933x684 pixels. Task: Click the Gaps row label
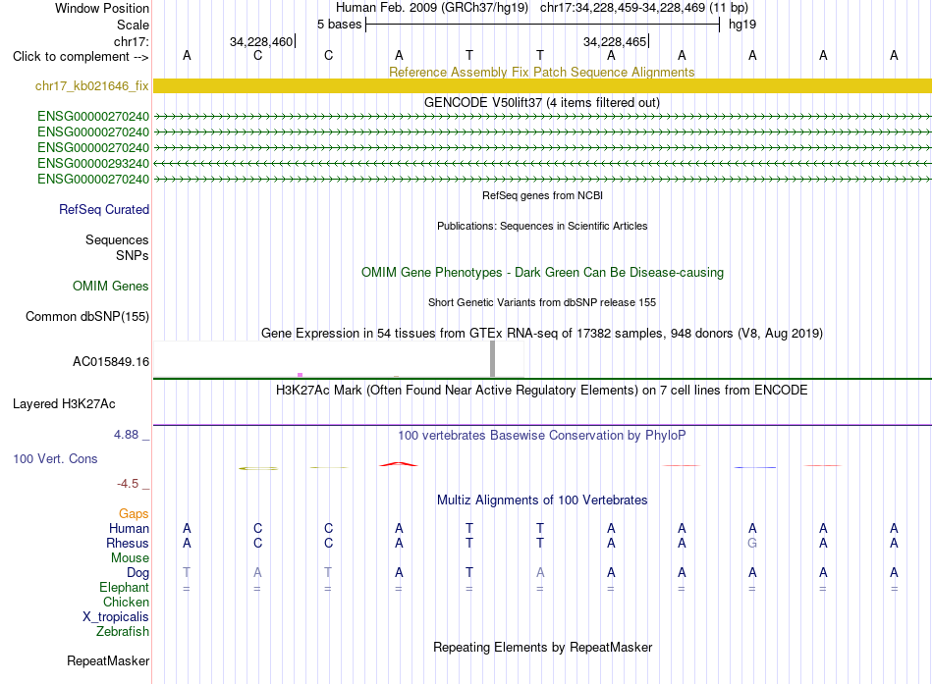coord(134,514)
